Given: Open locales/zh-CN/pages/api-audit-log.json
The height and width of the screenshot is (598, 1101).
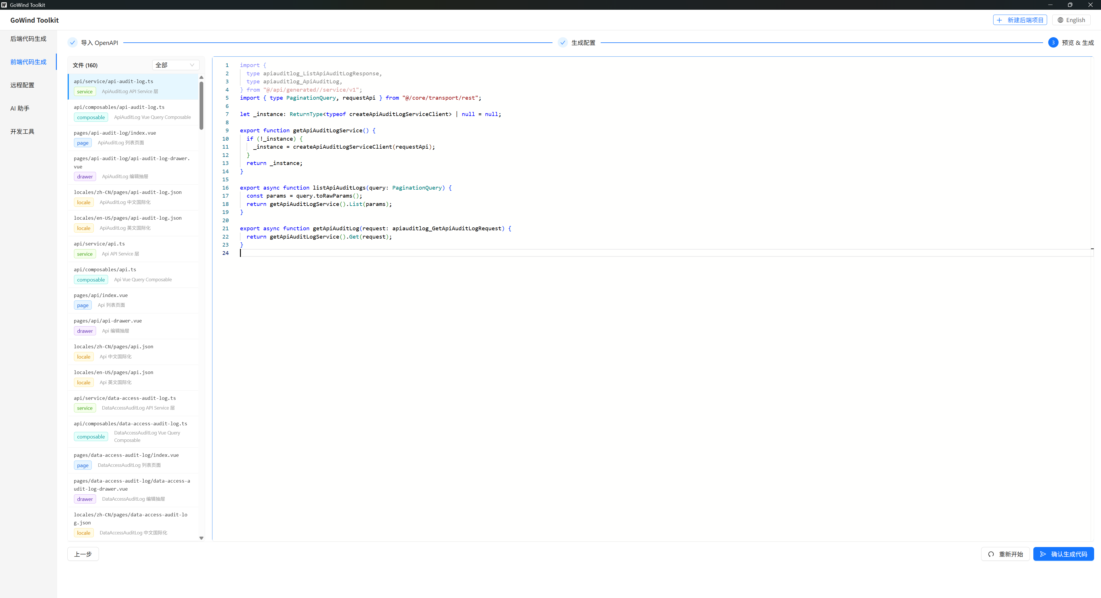Looking at the screenshot, I should coord(133,198).
